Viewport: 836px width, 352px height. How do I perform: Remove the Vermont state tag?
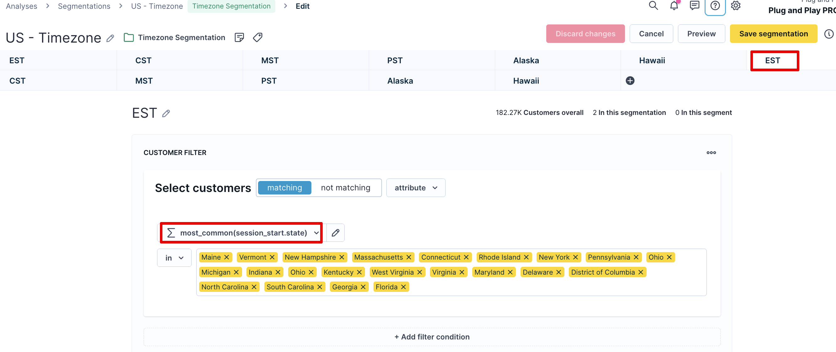tap(272, 257)
